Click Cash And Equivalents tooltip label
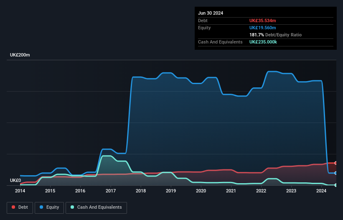The width and height of the screenshot is (343, 220). click(x=220, y=42)
